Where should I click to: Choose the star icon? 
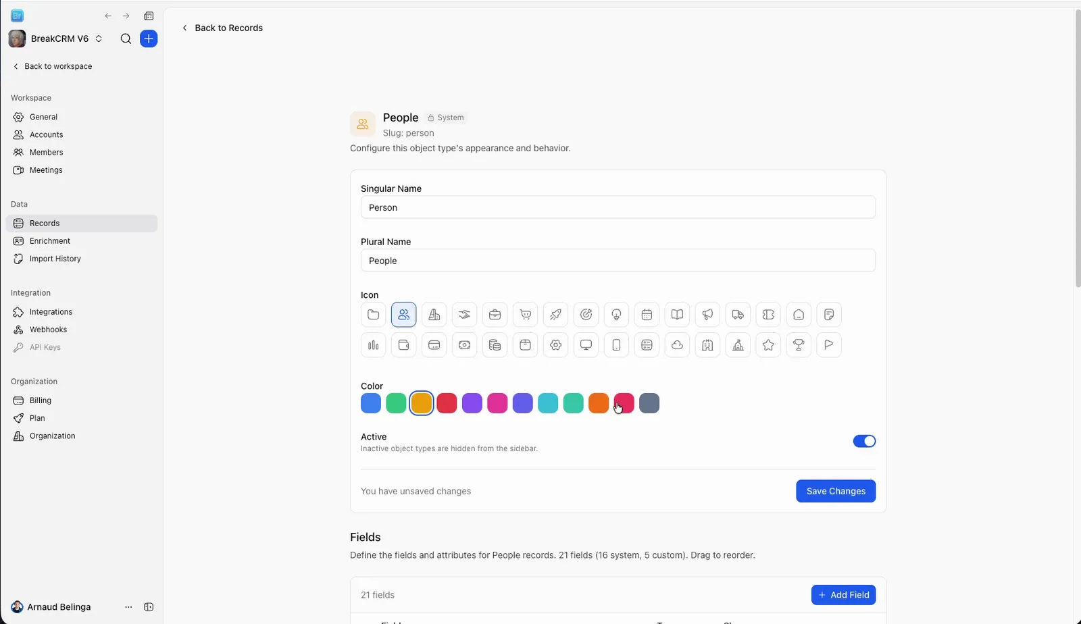coord(768,345)
